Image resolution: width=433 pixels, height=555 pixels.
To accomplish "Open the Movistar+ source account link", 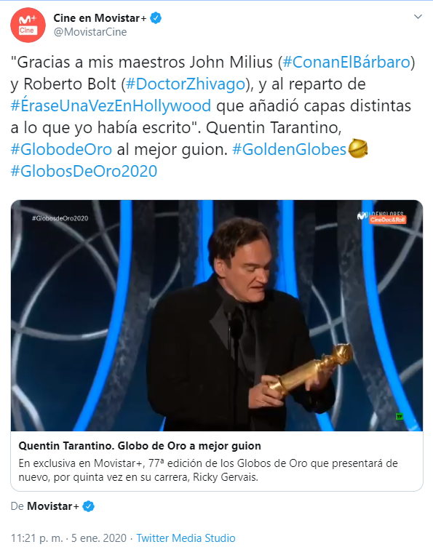I will [x=53, y=506].
